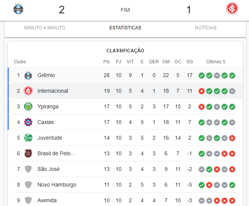Click Avenida placeholder shield icon
The height and width of the screenshot is (206, 249).
click(x=28, y=200)
